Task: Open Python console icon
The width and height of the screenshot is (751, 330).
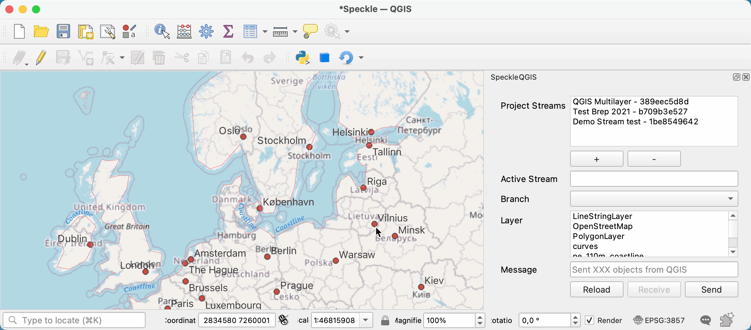Action: pyautogui.click(x=302, y=58)
